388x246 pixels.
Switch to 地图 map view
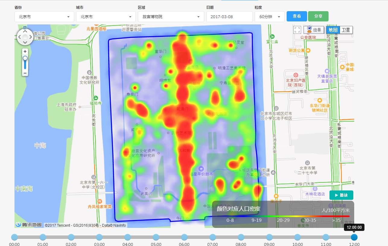click(333, 30)
